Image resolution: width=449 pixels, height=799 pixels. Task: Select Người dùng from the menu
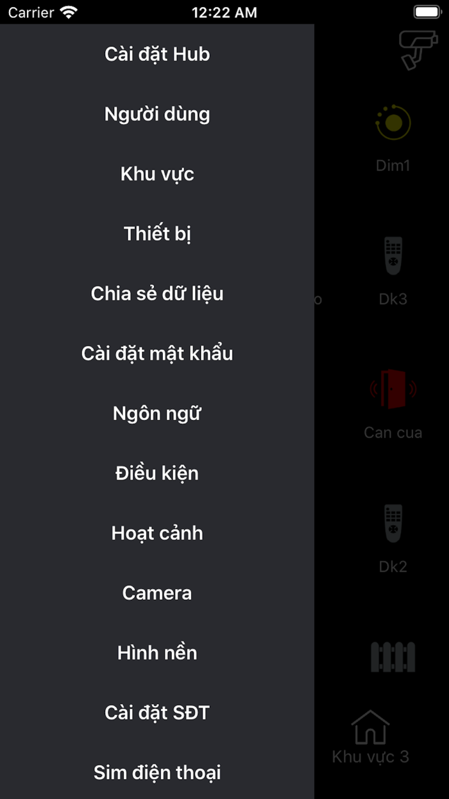(x=157, y=114)
